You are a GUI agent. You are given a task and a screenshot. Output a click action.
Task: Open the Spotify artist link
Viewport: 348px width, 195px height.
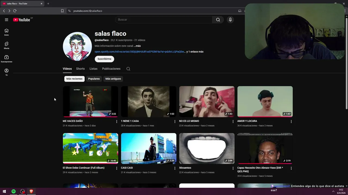(x=140, y=52)
